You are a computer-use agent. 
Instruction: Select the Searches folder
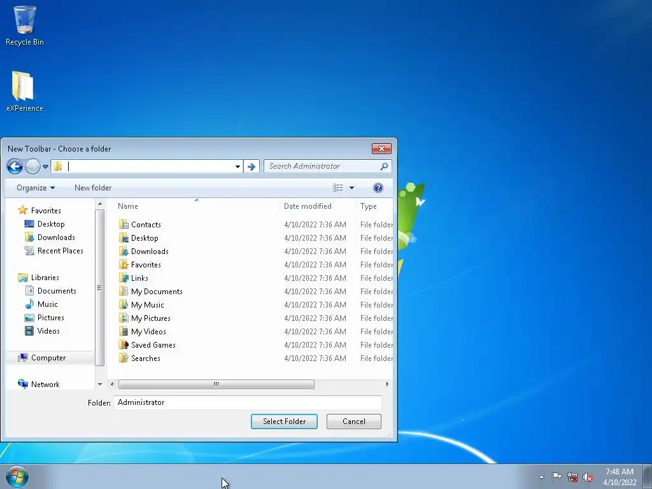[139, 358]
